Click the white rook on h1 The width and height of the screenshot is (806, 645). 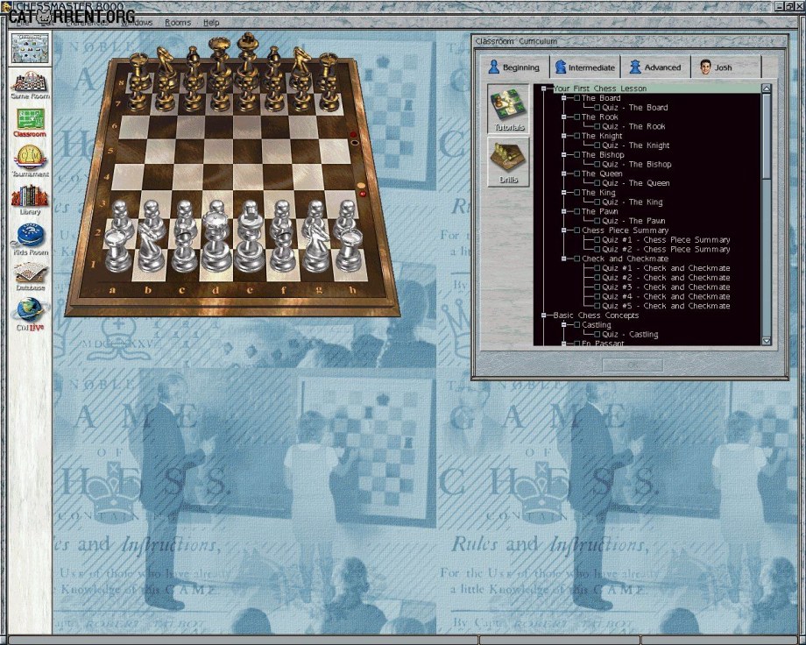[349, 251]
